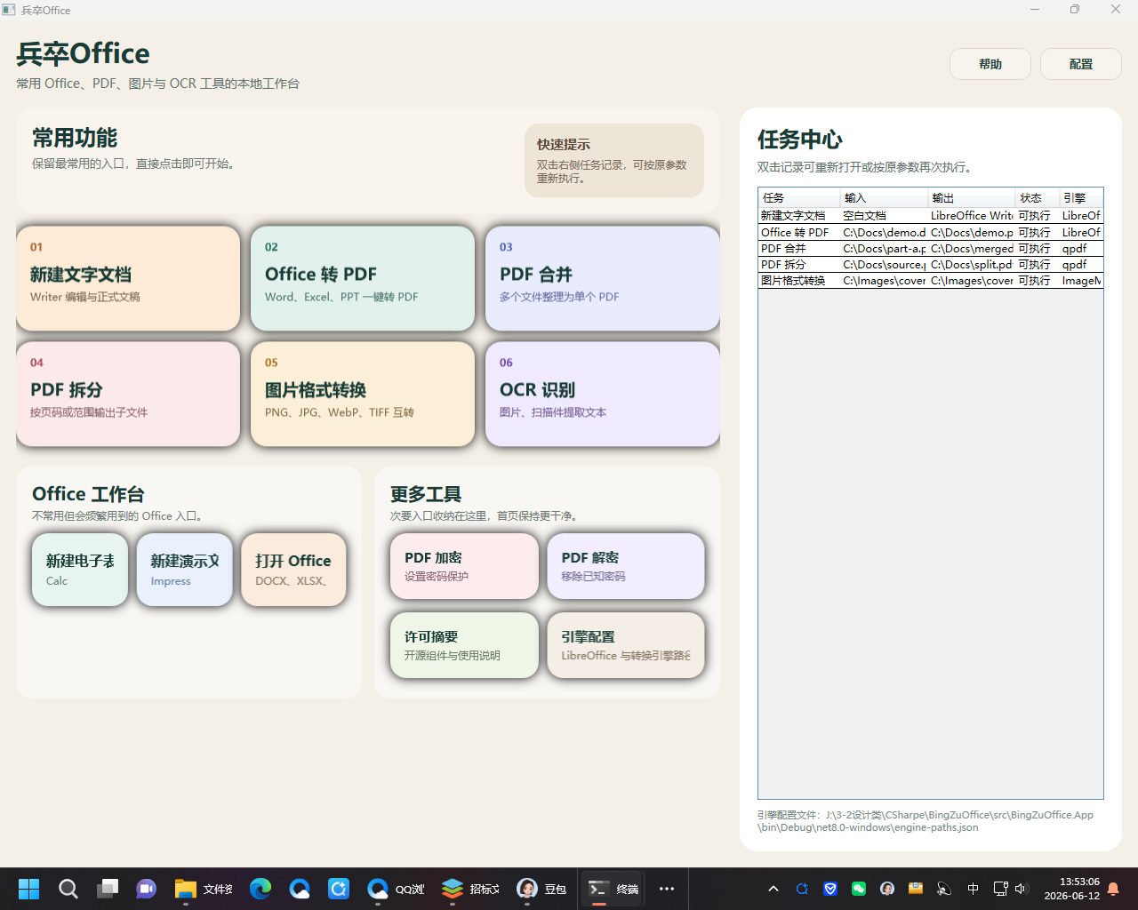The image size is (1138, 910).
Task: Switch to the 终端 taskbar window
Action: (613, 889)
